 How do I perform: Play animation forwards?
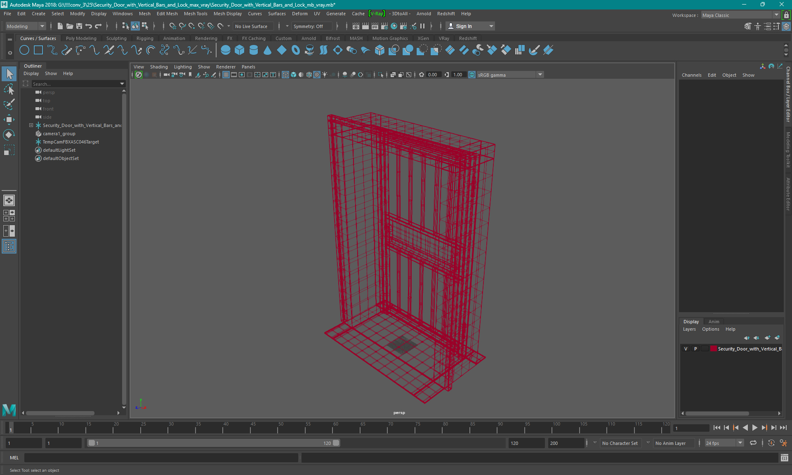pyautogui.click(x=755, y=428)
